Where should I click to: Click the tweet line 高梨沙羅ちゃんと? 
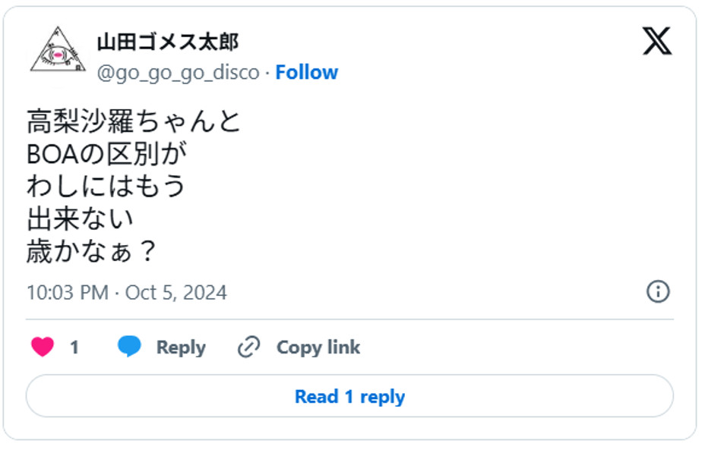coord(134,121)
